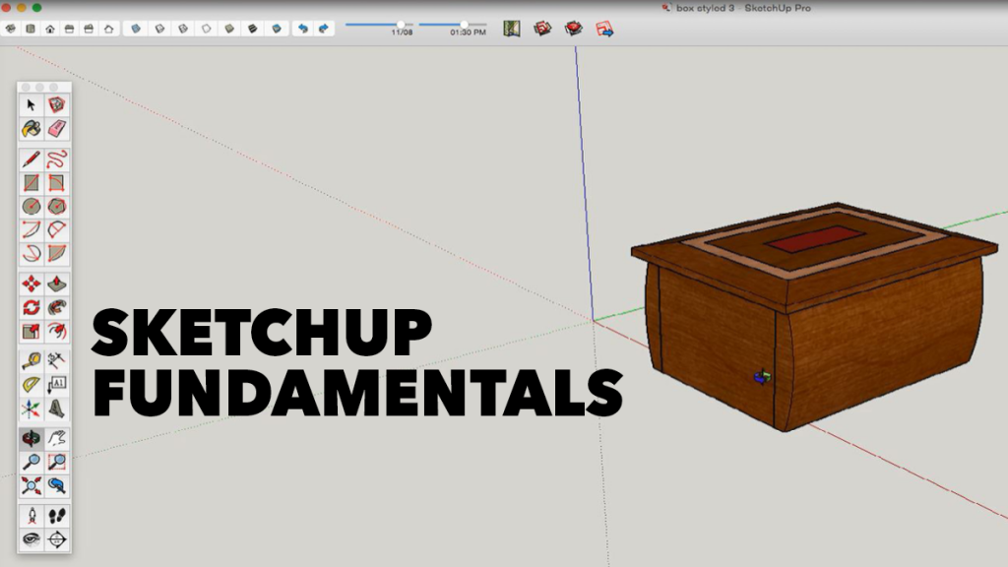Image resolution: width=1008 pixels, height=567 pixels.
Task: Select the Follow Me tool
Action: [56, 307]
